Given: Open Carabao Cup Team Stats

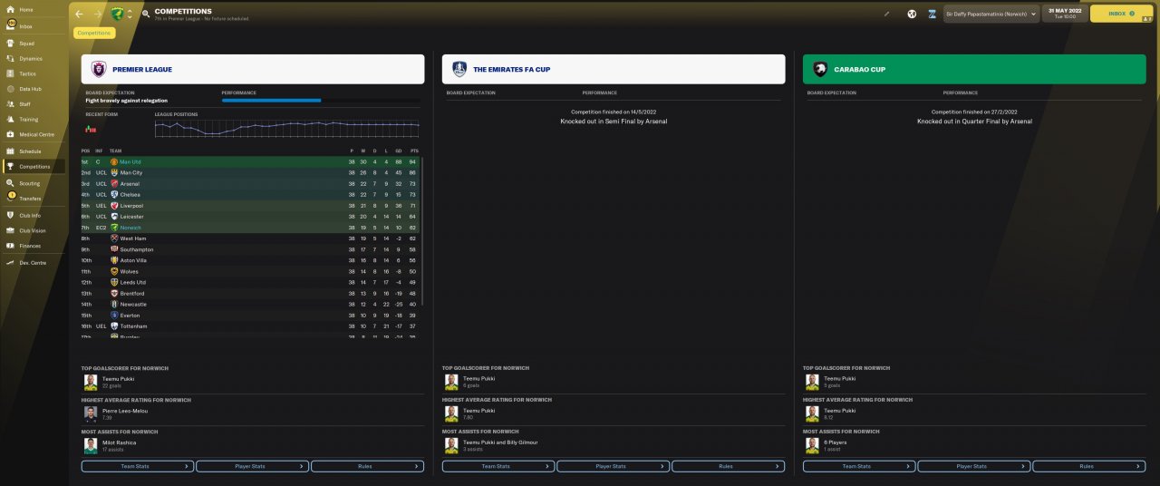Looking at the screenshot, I should (859, 466).
